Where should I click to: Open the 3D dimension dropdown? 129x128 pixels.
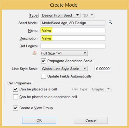pos(88,15)
